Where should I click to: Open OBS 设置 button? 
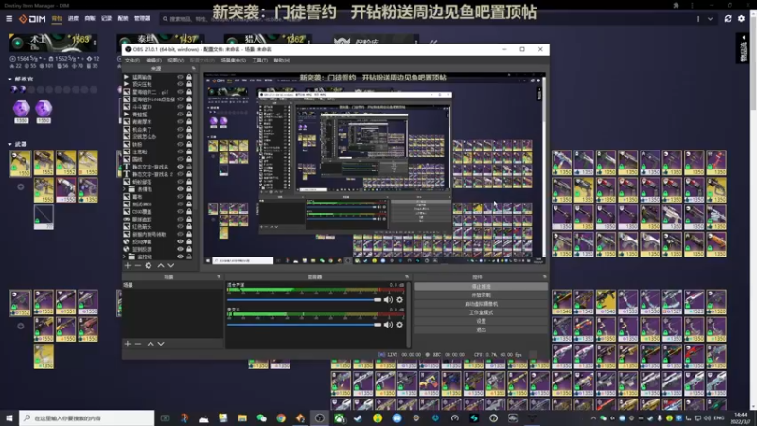481,321
